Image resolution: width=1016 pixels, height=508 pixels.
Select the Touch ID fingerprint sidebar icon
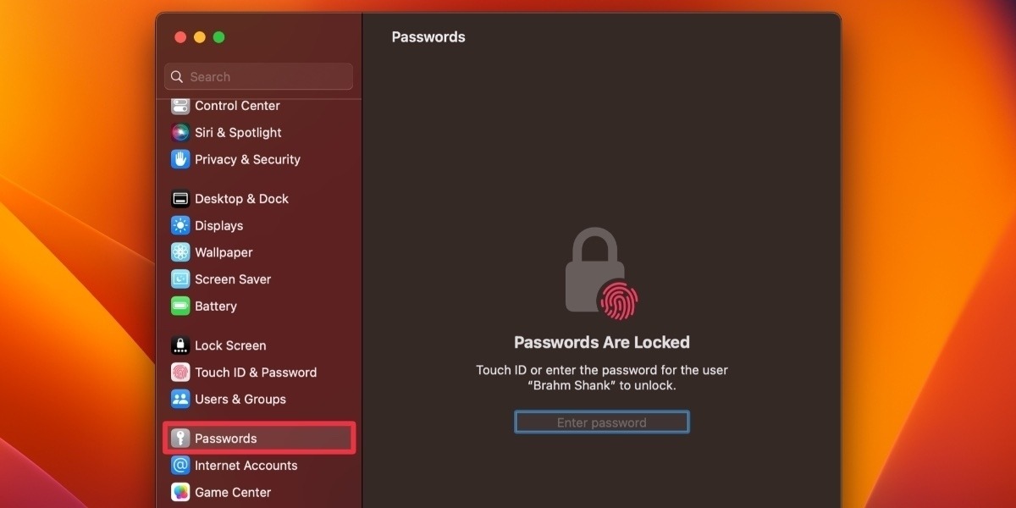[180, 373]
